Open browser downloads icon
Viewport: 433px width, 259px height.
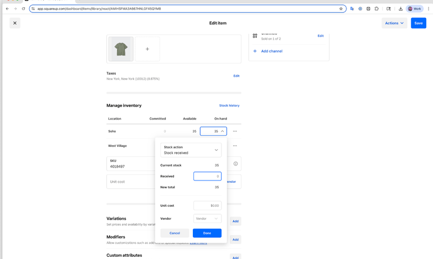coord(400,9)
